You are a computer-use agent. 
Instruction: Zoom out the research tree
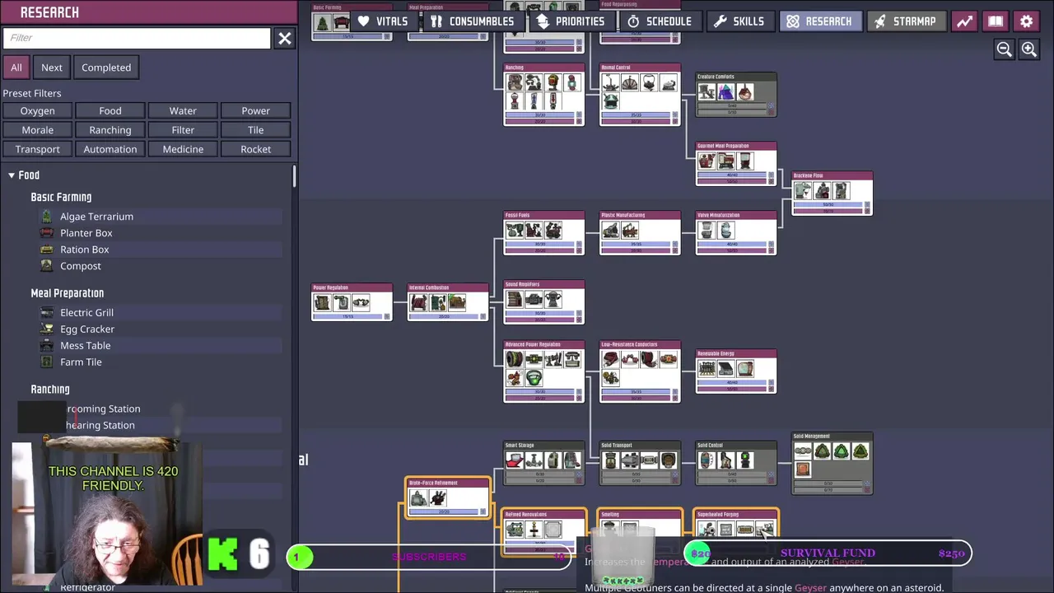[x=1004, y=49]
